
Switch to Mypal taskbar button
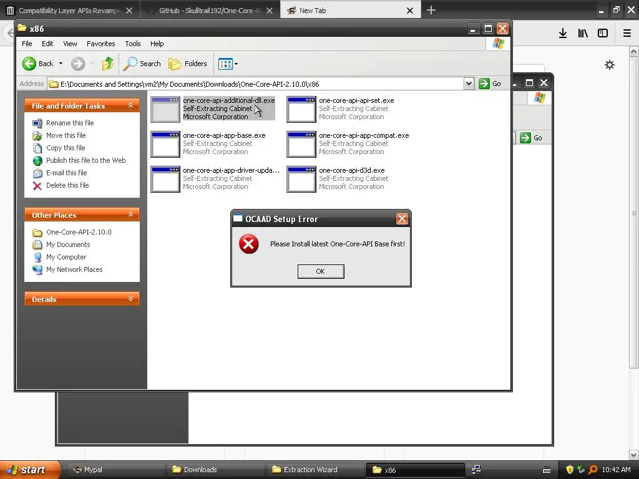[x=115, y=470]
